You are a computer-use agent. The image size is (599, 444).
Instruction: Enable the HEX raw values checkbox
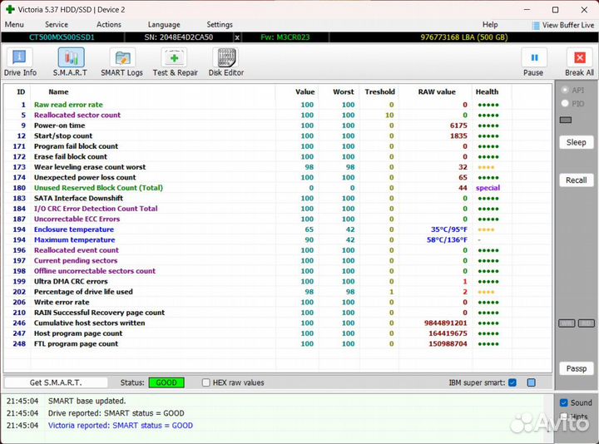point(206,382)
